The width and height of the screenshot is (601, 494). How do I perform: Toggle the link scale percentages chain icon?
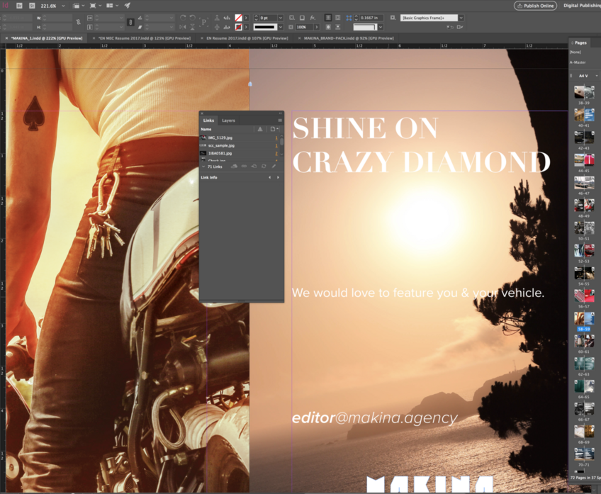pyautogui.click(x=130, y=22)
